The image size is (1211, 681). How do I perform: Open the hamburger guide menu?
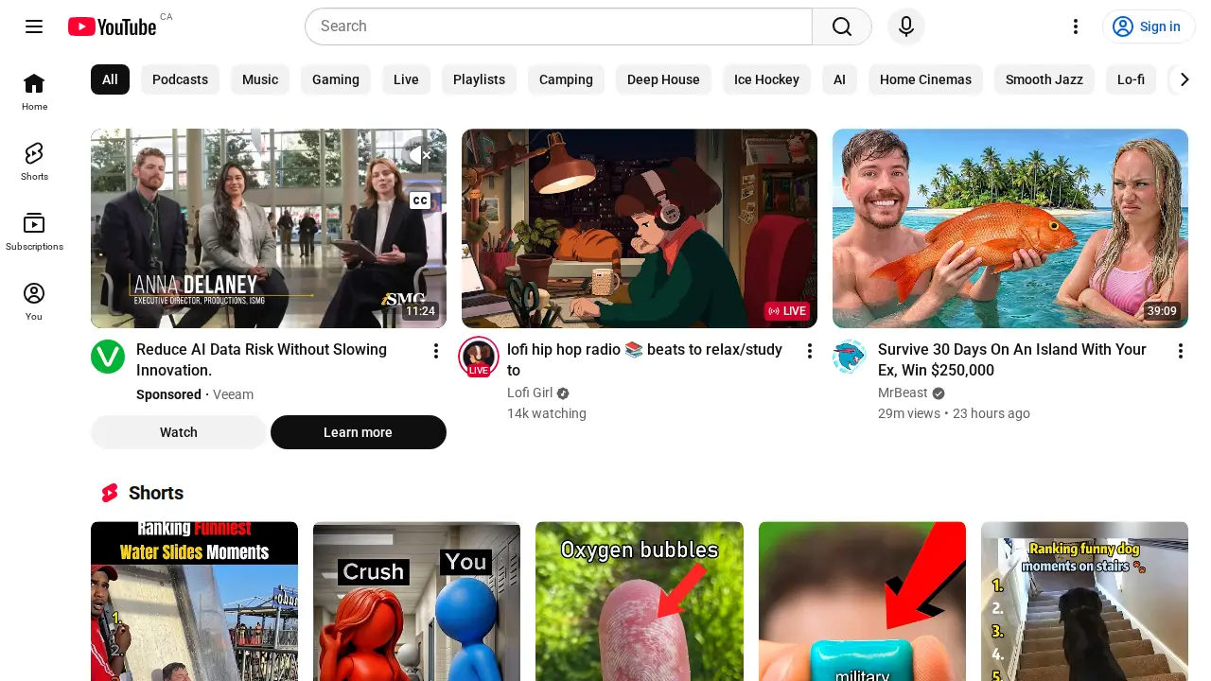[34, 26]
